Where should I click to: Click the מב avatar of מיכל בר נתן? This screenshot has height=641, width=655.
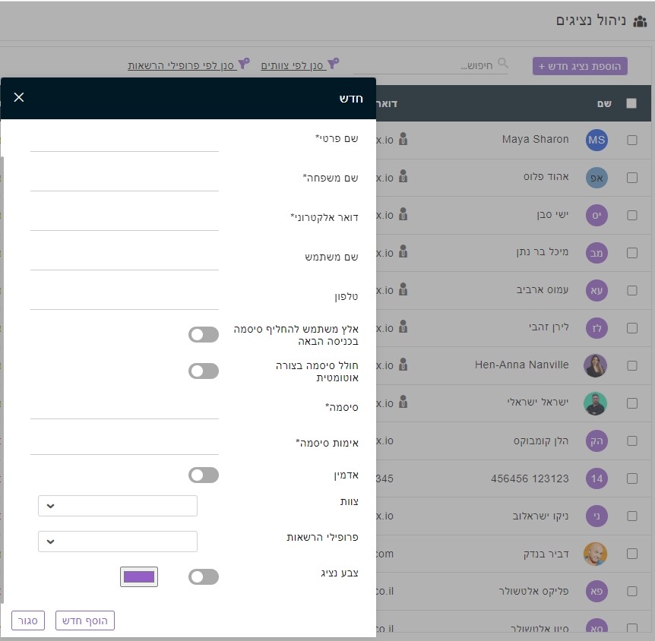[x=596, y=253]
